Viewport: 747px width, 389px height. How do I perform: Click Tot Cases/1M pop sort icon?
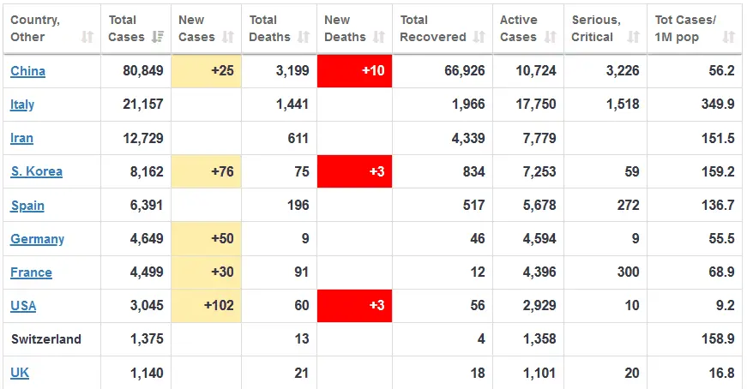click(x=728, y=37)
